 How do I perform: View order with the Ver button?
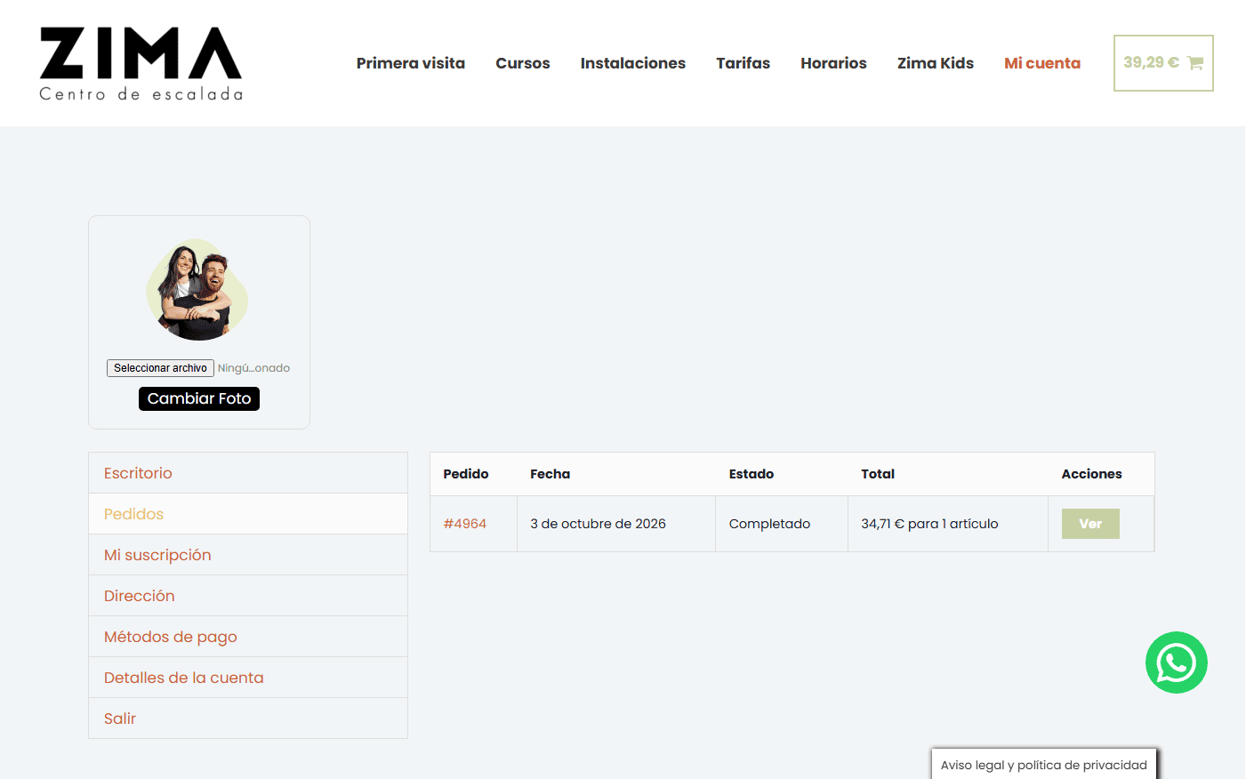click(1090, 524)
